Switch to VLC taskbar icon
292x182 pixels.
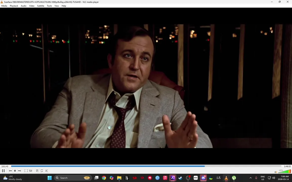tap(226, 178)
